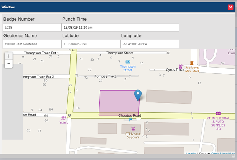Screen dimensions: 237x160
Task: Click the Thompson Street hotel bed icon
Action: click(x=128, y=62)
